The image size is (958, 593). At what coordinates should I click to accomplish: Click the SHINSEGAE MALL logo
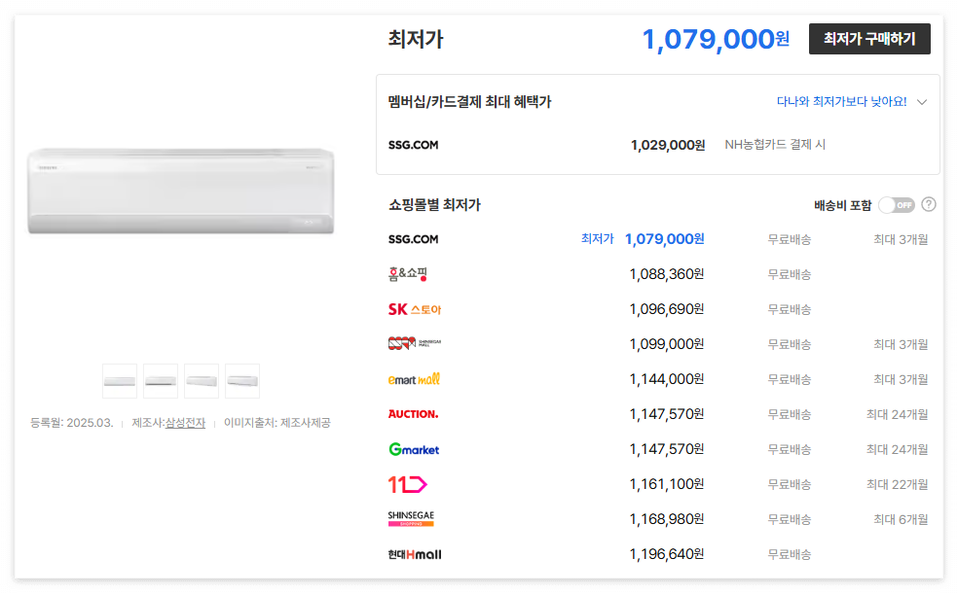416,343
